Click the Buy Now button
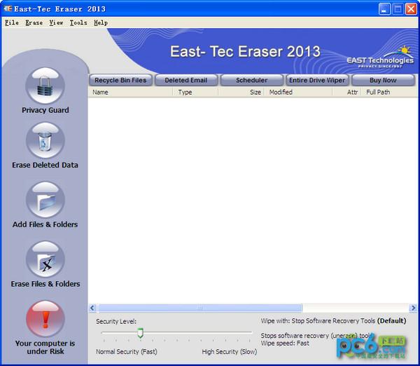This screenshot has height=366, width=420. [x=383, y=80]
